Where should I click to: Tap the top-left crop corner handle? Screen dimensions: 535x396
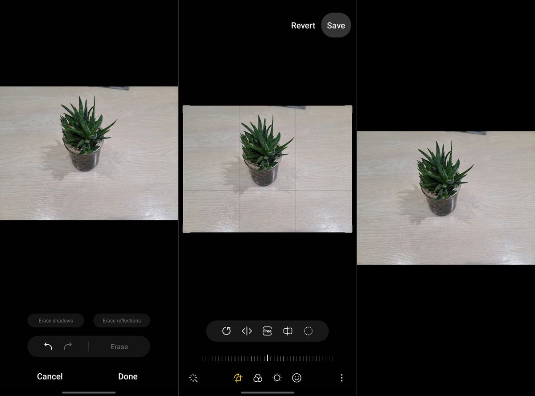coord(185,108)
